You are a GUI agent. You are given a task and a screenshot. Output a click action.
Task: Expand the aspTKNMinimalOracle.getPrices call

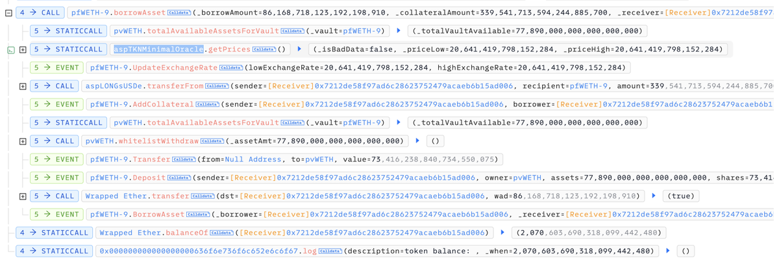[x=23, y=49]
